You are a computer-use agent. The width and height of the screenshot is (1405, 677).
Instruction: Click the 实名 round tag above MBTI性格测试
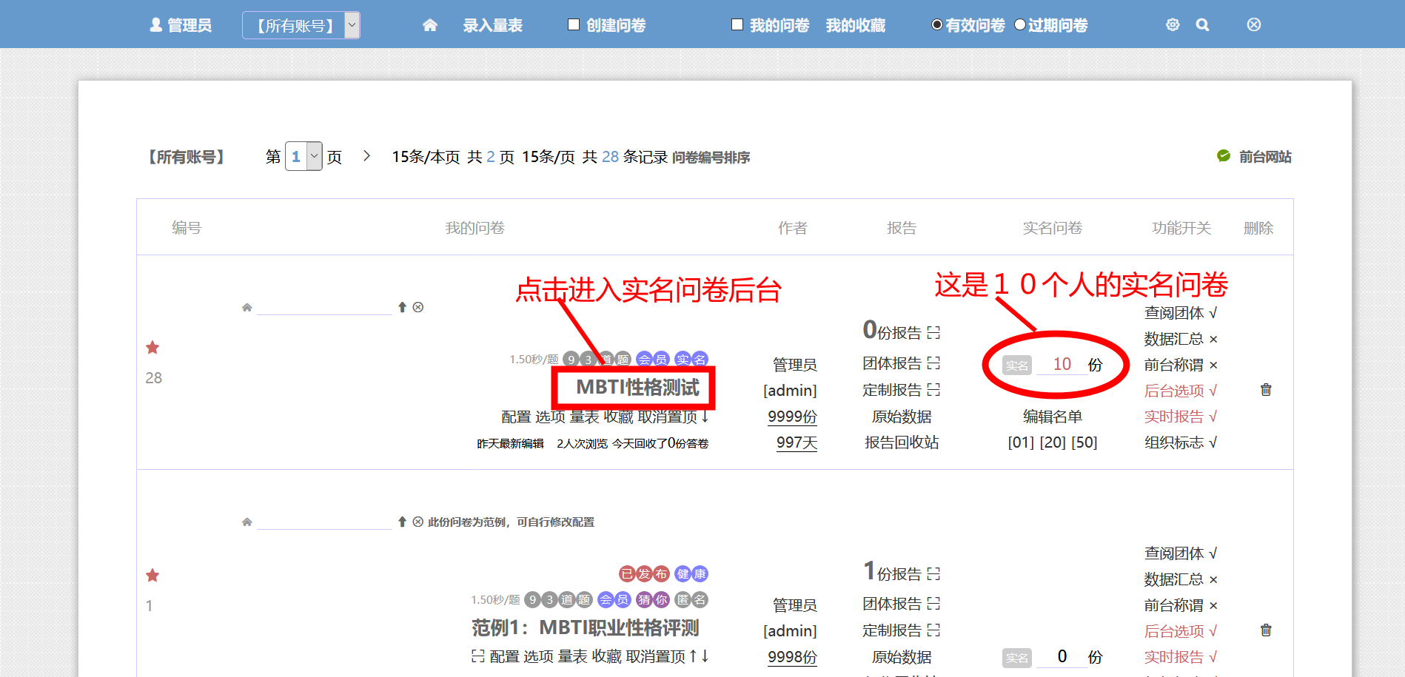point(691,360)
